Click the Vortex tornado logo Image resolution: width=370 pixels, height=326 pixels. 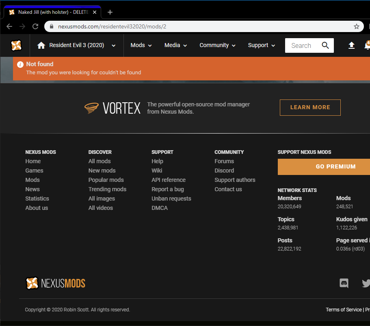[91, 108]
